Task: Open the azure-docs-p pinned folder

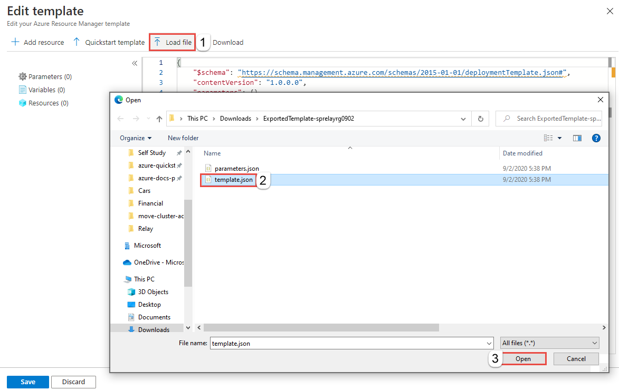Action: click(x=156, y=178)
